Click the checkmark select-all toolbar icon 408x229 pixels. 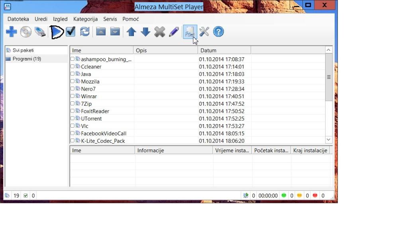pyautogui.click(x=71, y=32)
